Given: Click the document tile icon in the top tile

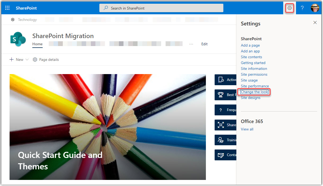Looking at the screenshot, I should coord(221,80).
